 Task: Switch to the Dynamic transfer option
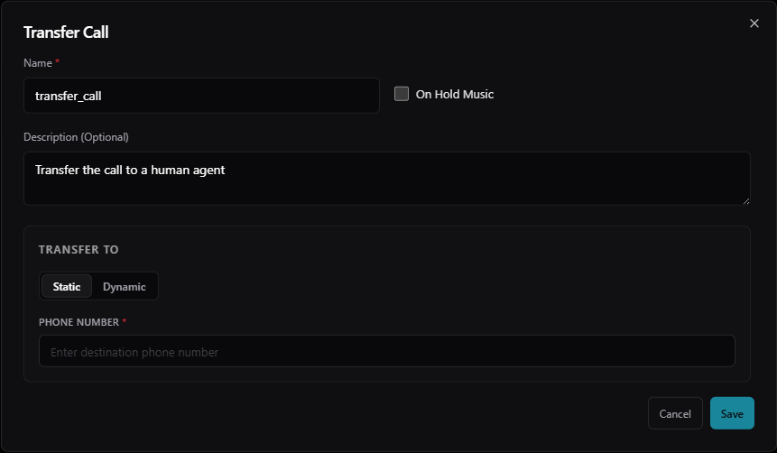[x=125, y=287]
